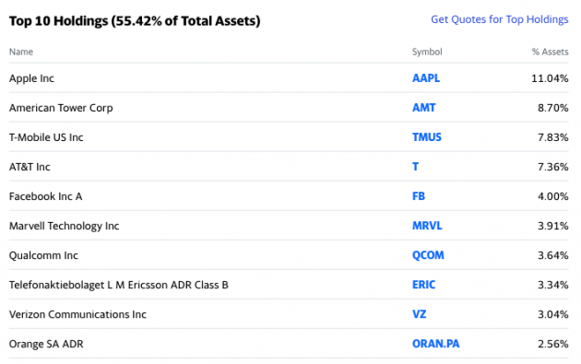
Task: Open the AMT ticker symbol link
Action: [x=424, y=108]
